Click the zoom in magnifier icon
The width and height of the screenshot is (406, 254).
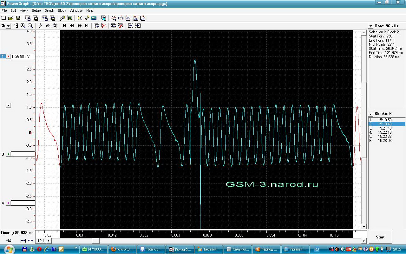[x=23, y=26]
